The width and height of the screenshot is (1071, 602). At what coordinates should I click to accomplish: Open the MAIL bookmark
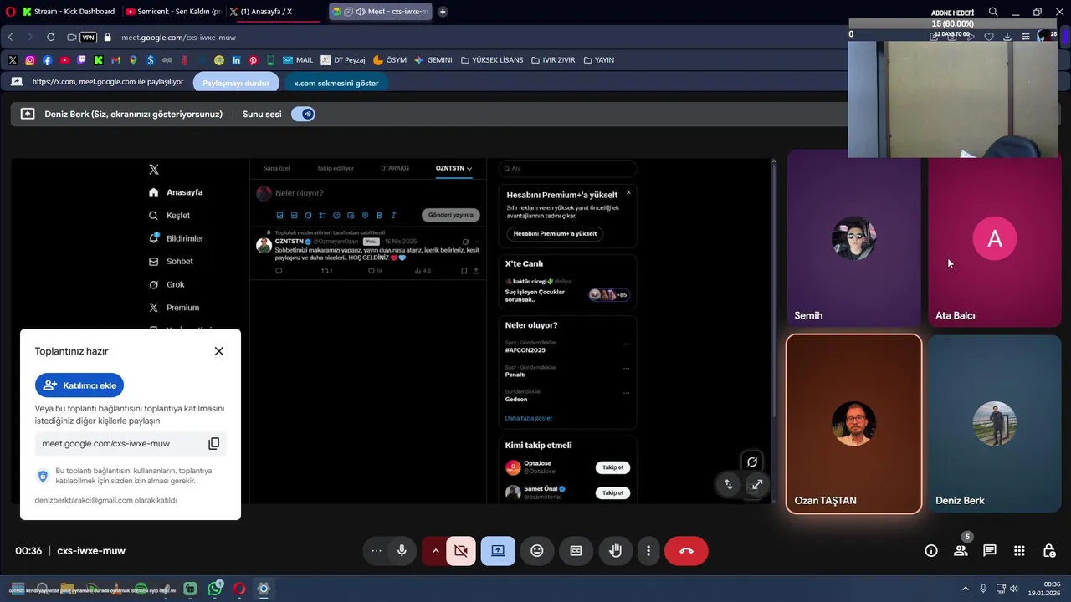(x=298, y=60)
